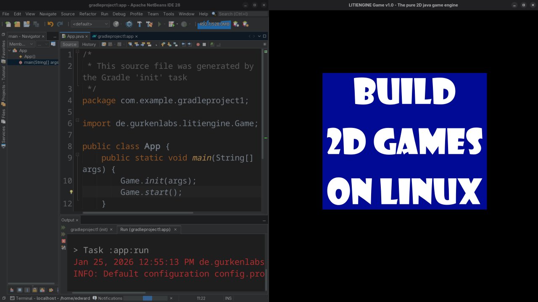This screenshot has height=302, width=538.
Task: Click Start Macro Recording red dot
Action: [x=198, y=44]
